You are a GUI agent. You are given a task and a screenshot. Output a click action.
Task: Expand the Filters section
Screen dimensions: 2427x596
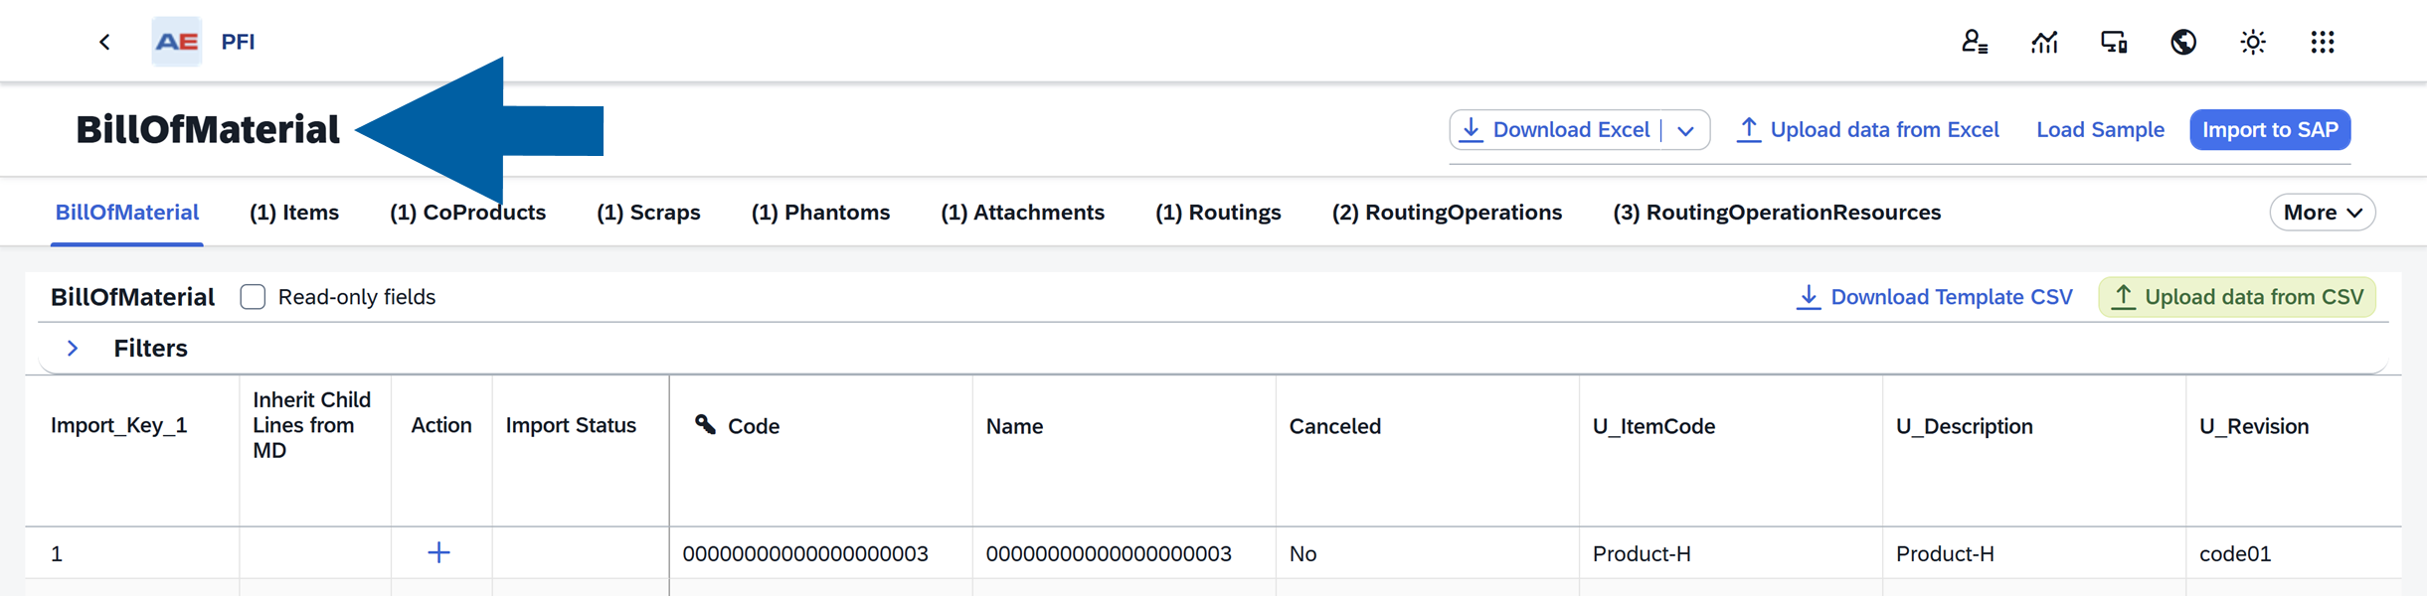coord(73,348)
